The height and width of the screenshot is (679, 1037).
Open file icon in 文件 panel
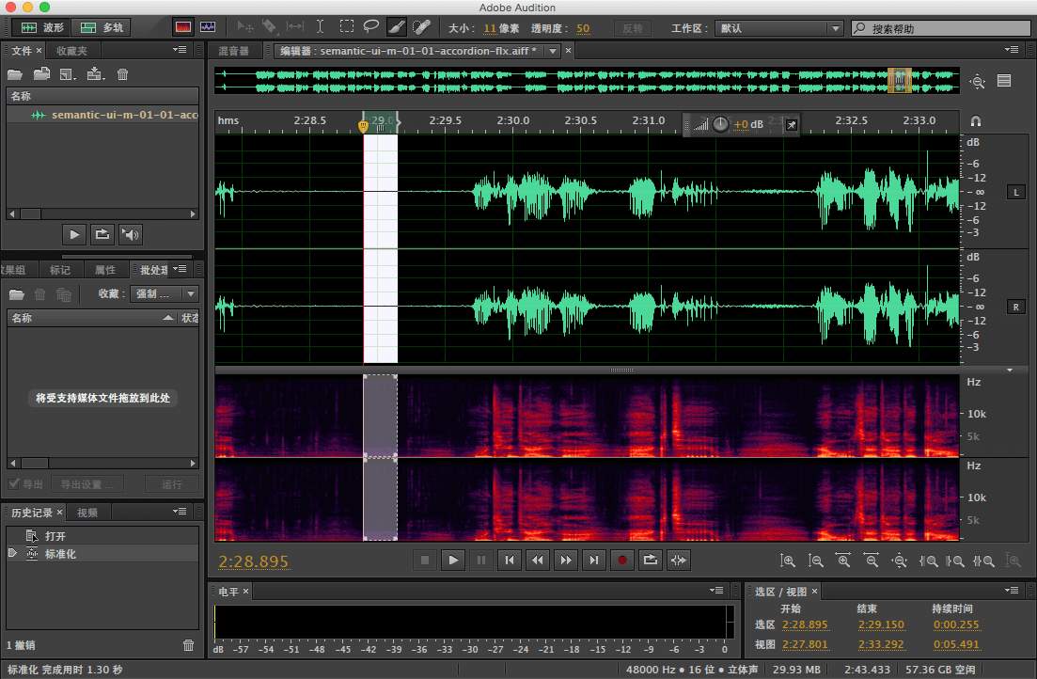pyautogui.click(x=14, y=74)
